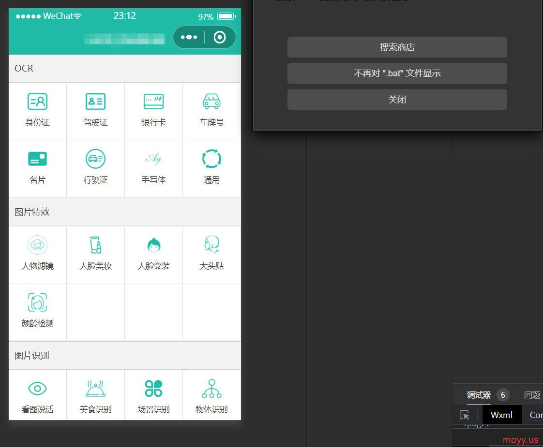This screenshot has width=543, height=447.
Task: Open the mini program three-dots menu
Action: click(x=189, y=37)
